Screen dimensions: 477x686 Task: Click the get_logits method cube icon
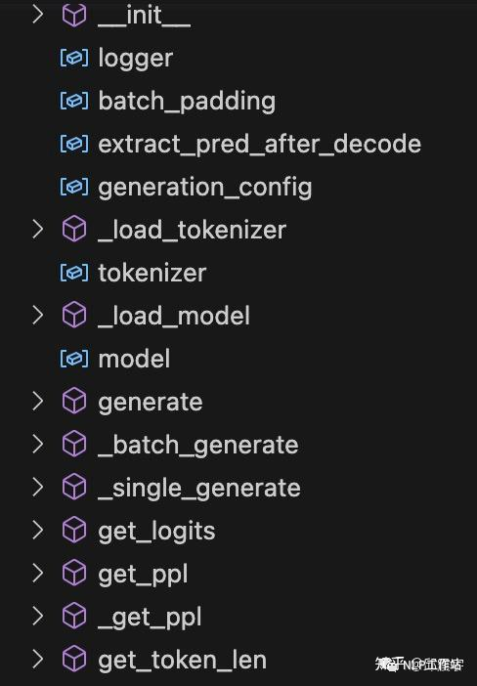pyautogui.click(x=74, y=530)
